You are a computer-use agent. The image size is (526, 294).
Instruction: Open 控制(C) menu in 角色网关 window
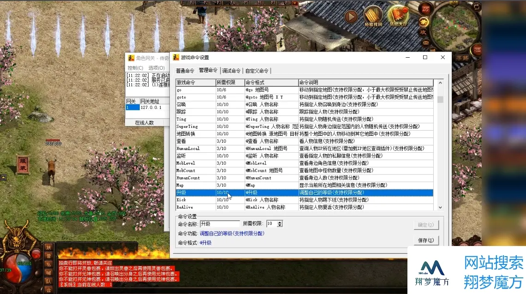(135, 68)
